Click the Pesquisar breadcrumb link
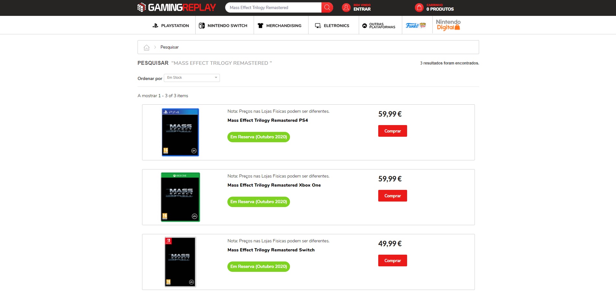The width and height of the screenshot is (616, 301). point(169,47)
